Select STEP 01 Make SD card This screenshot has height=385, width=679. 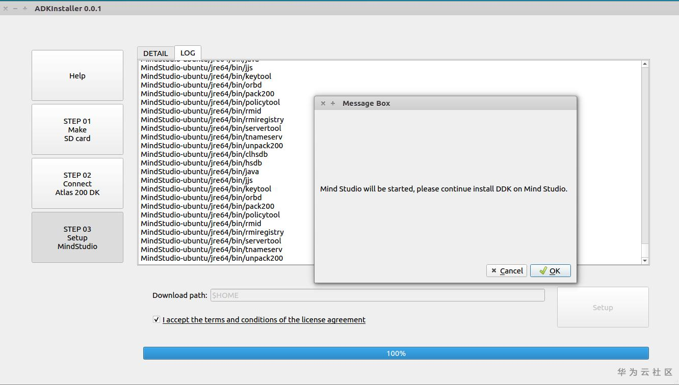(x=77, y=129)
